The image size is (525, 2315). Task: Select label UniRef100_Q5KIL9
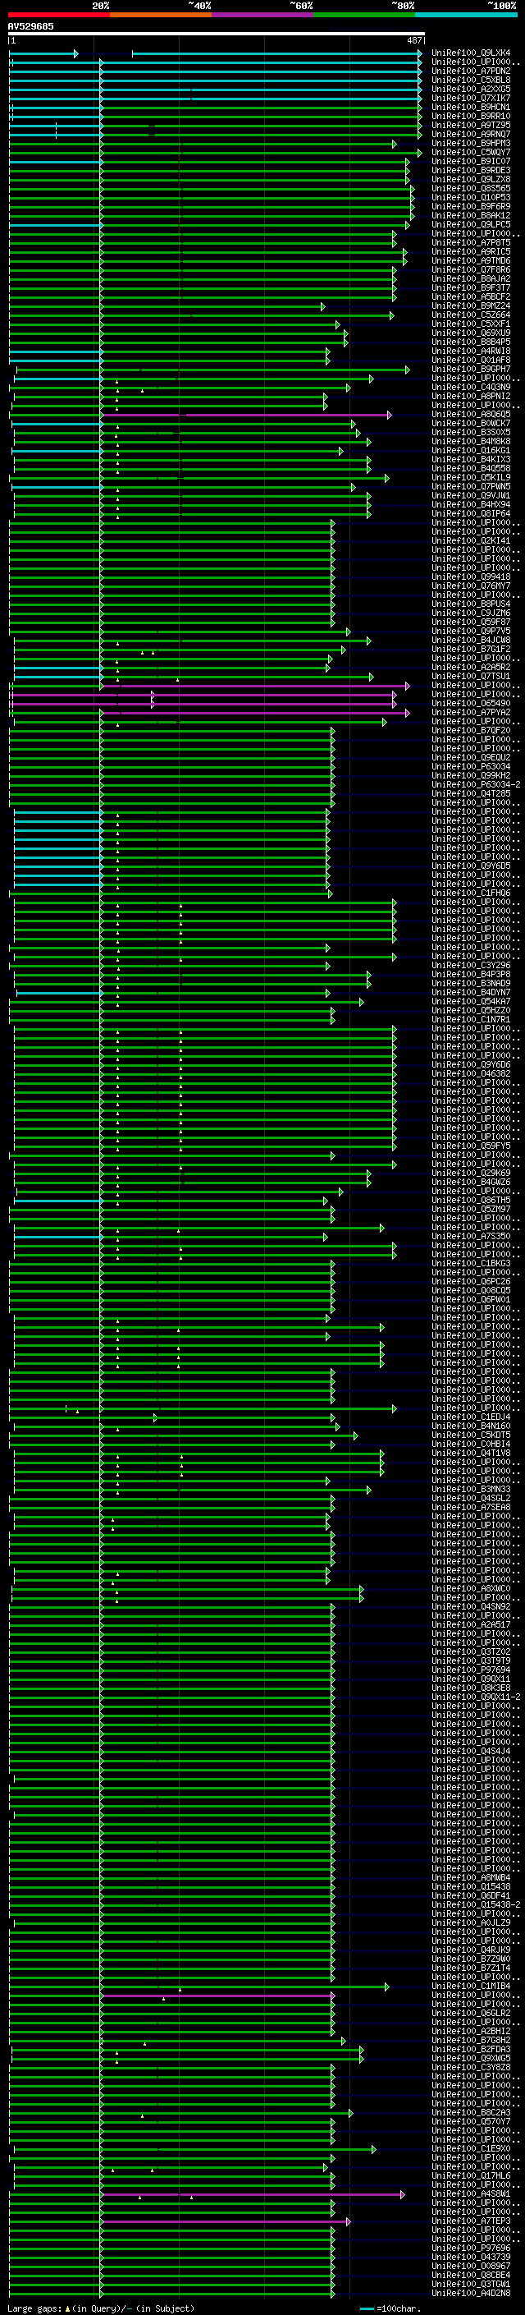click(471, 478)
